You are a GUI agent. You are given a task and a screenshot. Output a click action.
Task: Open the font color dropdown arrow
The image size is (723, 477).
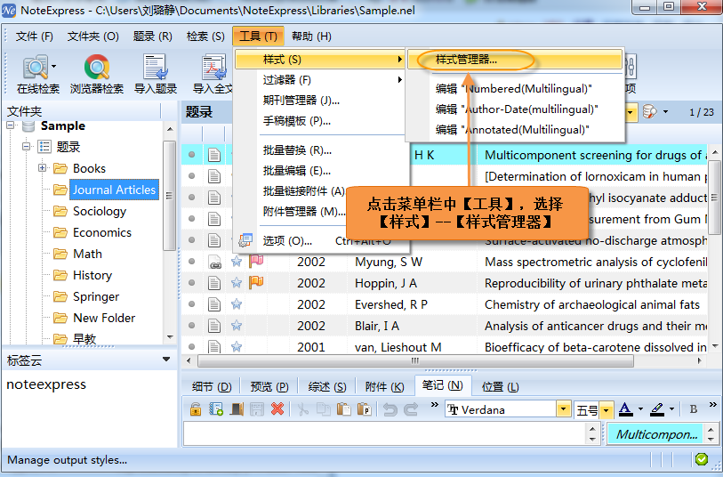(x=640, y=408)
